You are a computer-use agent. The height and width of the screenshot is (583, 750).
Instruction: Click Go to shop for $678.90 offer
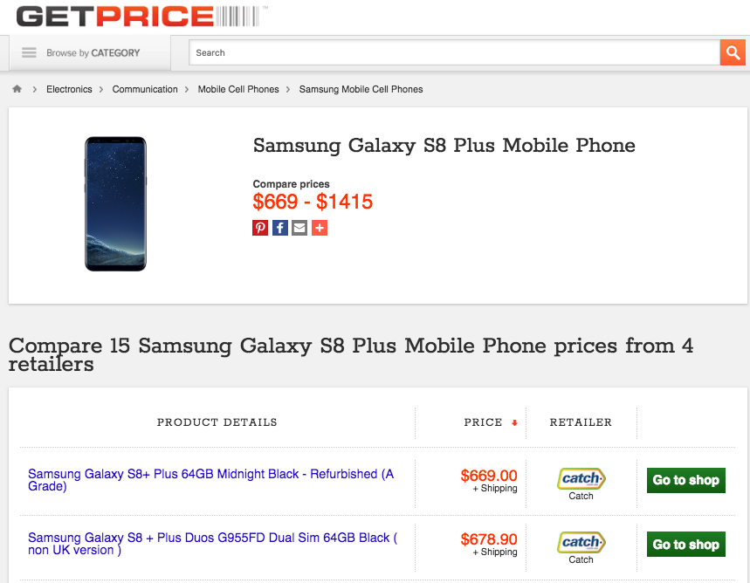(685, 545)
